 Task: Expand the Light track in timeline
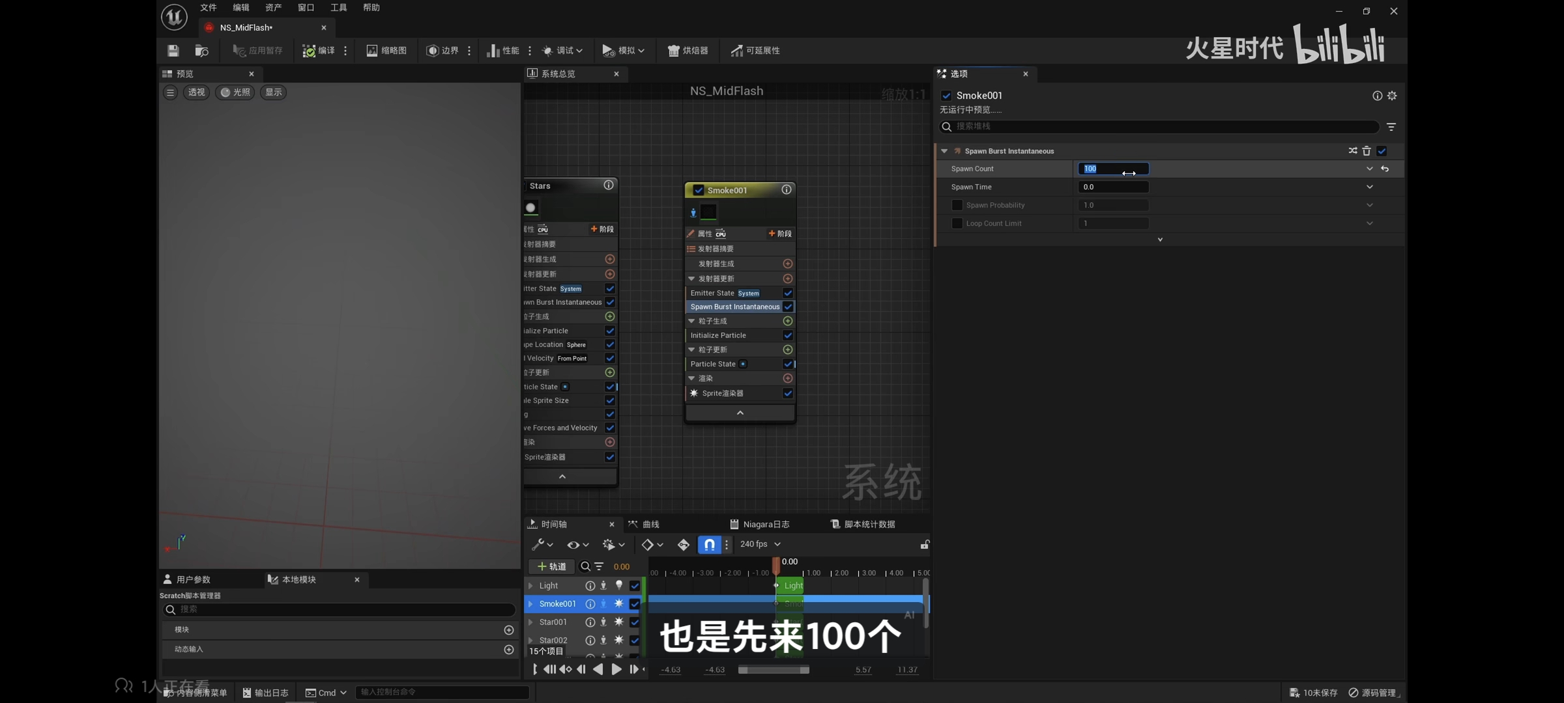(530, 586)
